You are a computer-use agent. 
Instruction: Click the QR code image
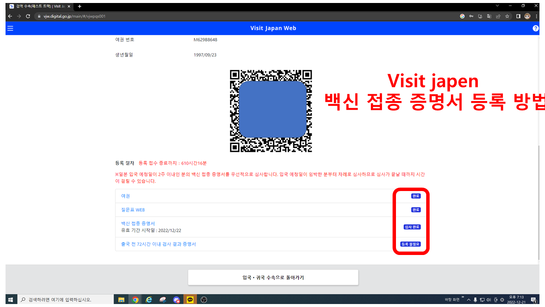point(271,111)
